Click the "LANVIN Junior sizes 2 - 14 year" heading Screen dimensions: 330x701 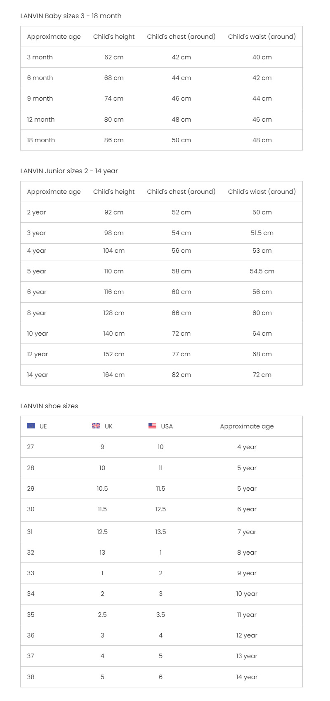click(69, 171)
